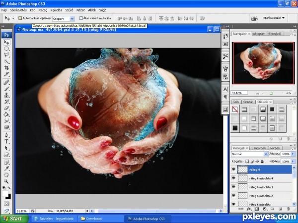Click the réteg 9 layer thumbnail
The width and height of the screenshot is (298, 223).
[x=243, y=169]
